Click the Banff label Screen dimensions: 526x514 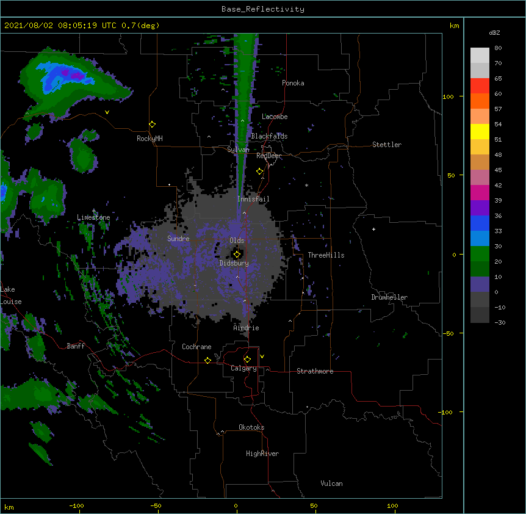76,346
